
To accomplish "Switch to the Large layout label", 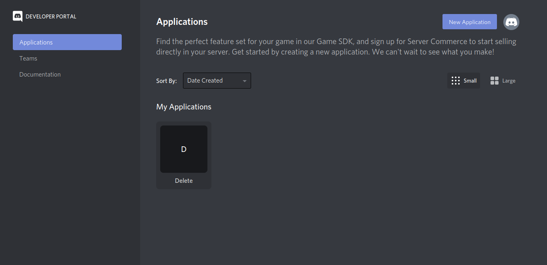I will (509, 81).
